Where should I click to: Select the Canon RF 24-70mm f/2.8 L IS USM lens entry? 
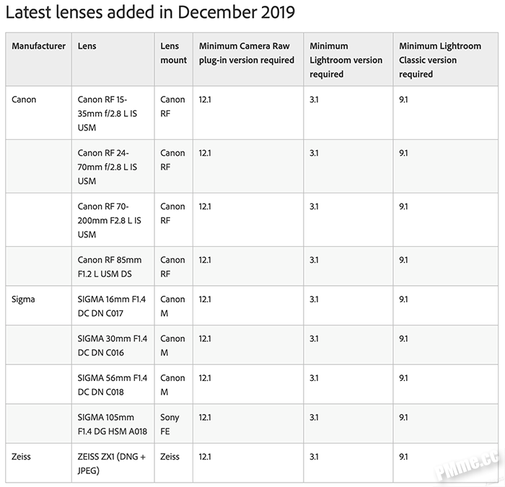tap(107, 167)
